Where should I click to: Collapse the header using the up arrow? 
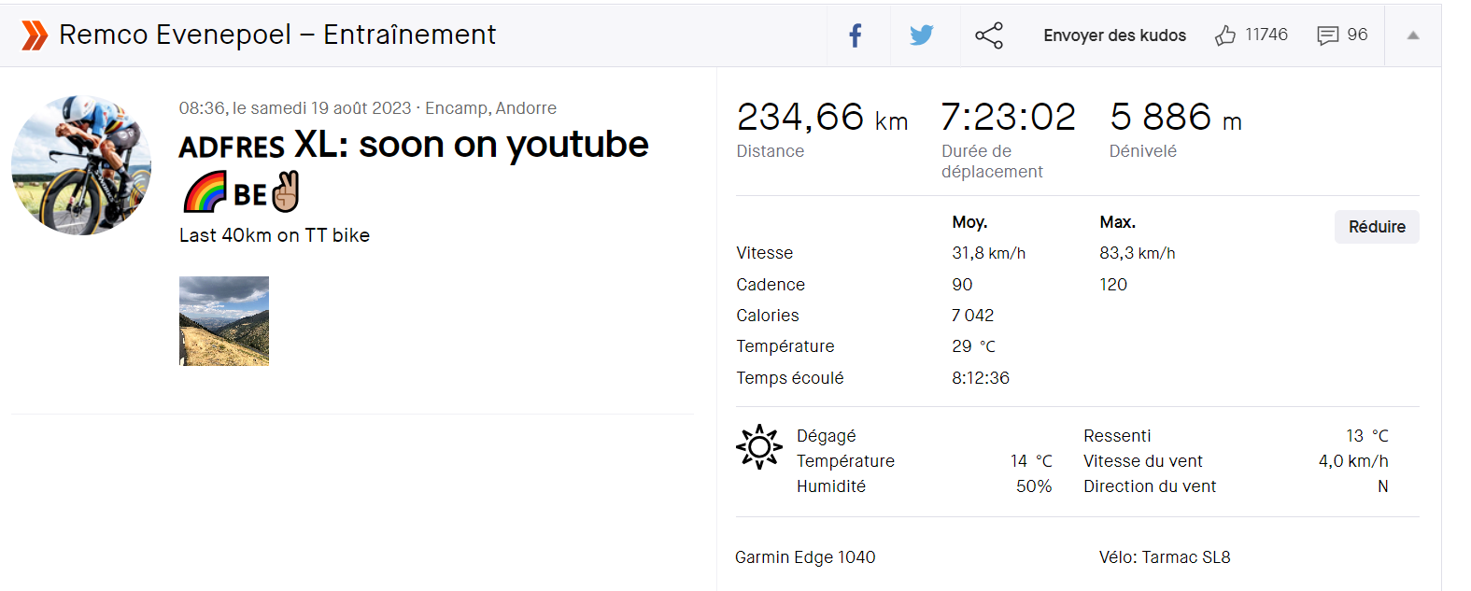point(1413,35)
